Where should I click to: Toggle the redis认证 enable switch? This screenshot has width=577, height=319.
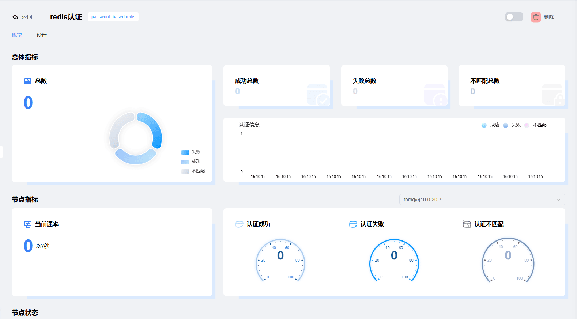tap(514, 17)
